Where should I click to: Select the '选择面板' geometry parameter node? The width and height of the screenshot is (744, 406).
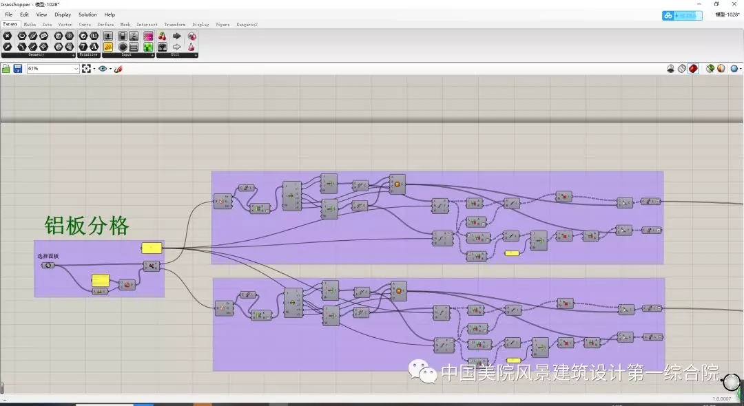[48, 266]
